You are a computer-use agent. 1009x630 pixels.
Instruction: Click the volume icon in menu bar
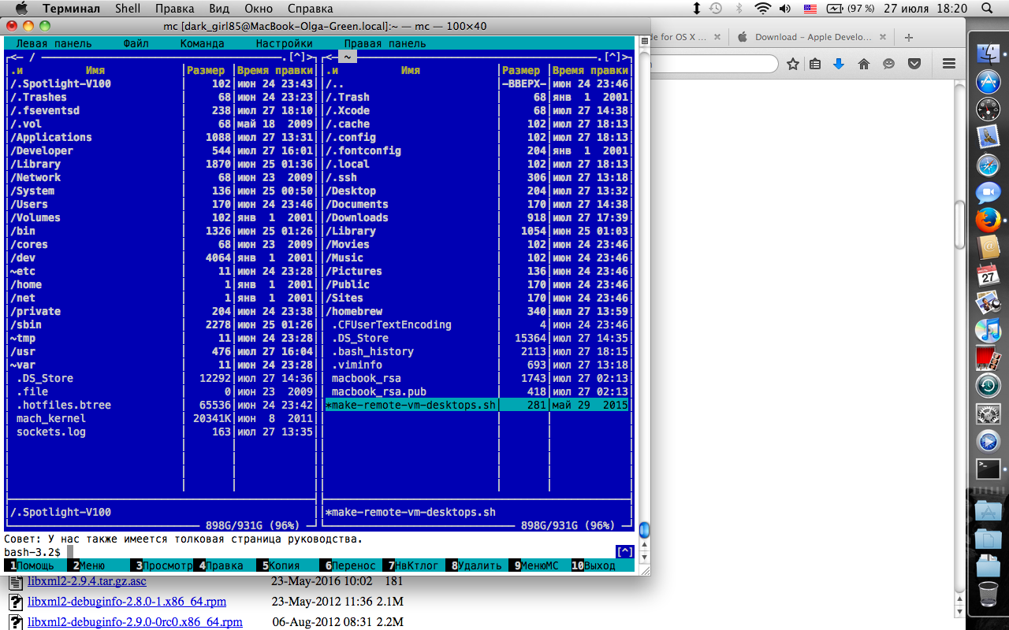786,9
